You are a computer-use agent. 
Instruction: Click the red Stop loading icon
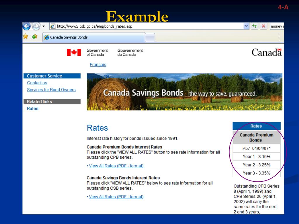[x=263, y=26]
